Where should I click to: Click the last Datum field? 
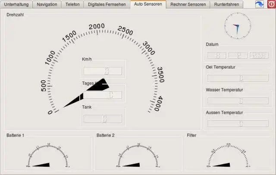coord(259,55)
